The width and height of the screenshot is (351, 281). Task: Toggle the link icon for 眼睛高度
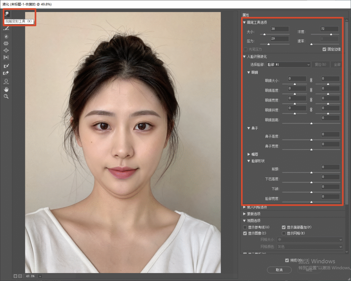[311, 90]
